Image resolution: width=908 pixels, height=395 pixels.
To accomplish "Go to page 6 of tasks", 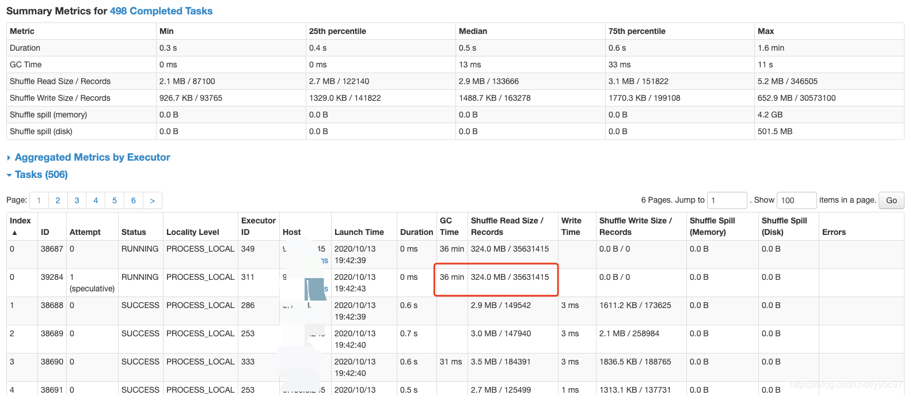I will (133, 200).
